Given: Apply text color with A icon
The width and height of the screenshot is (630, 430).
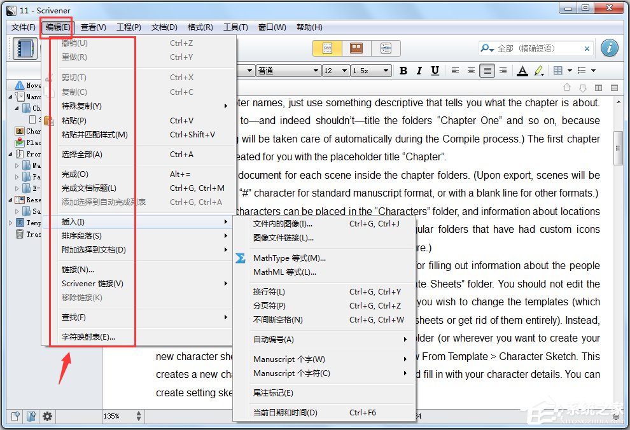Looking at the screenshot, I should click(522, 71).
